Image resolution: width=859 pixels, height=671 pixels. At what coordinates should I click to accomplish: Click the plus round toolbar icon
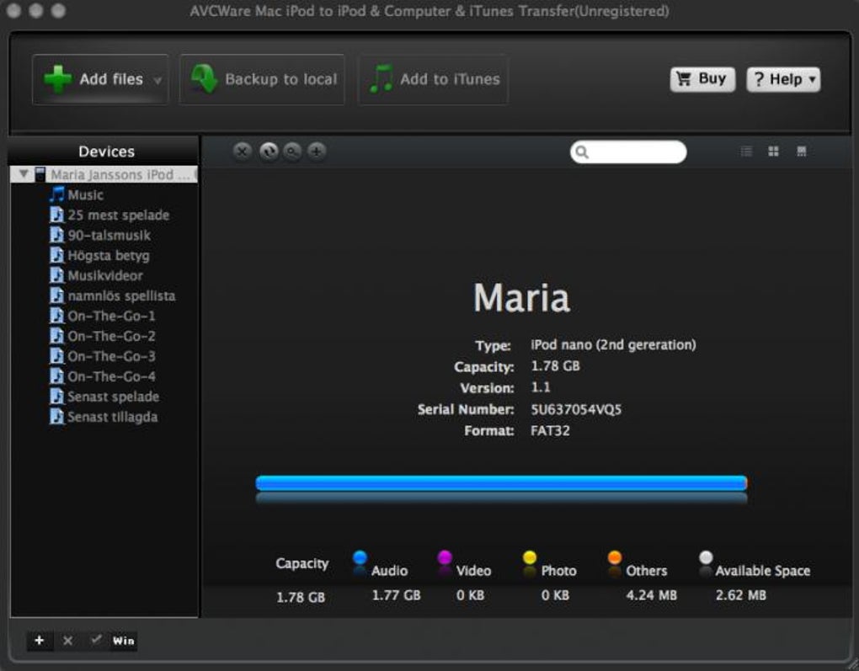(317, 152)
